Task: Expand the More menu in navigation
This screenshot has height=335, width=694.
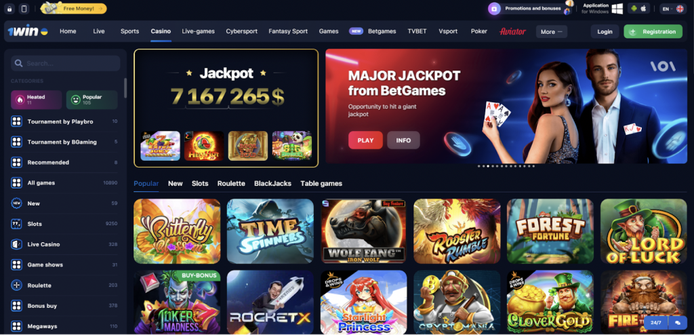Action: pyautogui.click(x=552, y=31)
